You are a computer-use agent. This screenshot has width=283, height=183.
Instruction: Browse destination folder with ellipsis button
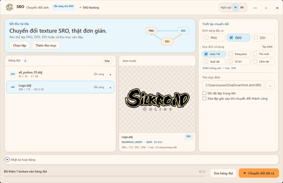pos(270,85)
